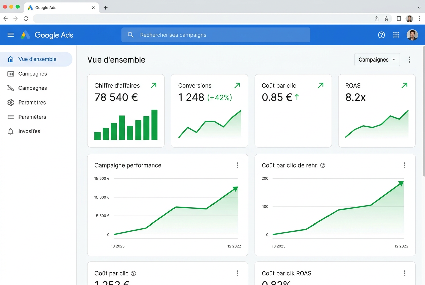Go forward in browser history
The image size is (425, 285).
[15, 18]
